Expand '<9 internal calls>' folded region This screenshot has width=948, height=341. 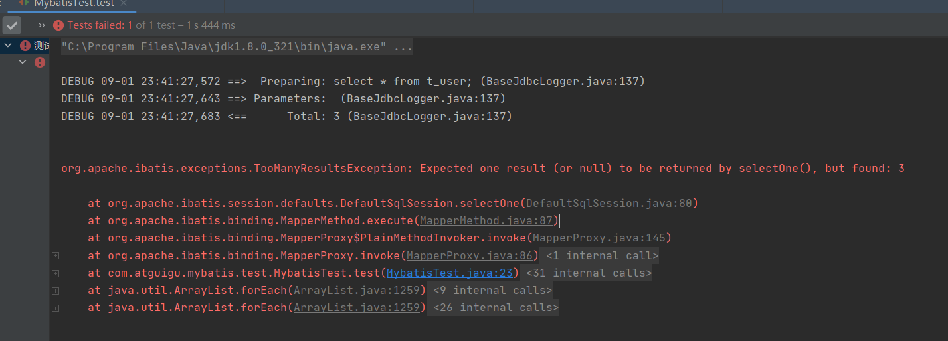[493, 290]
